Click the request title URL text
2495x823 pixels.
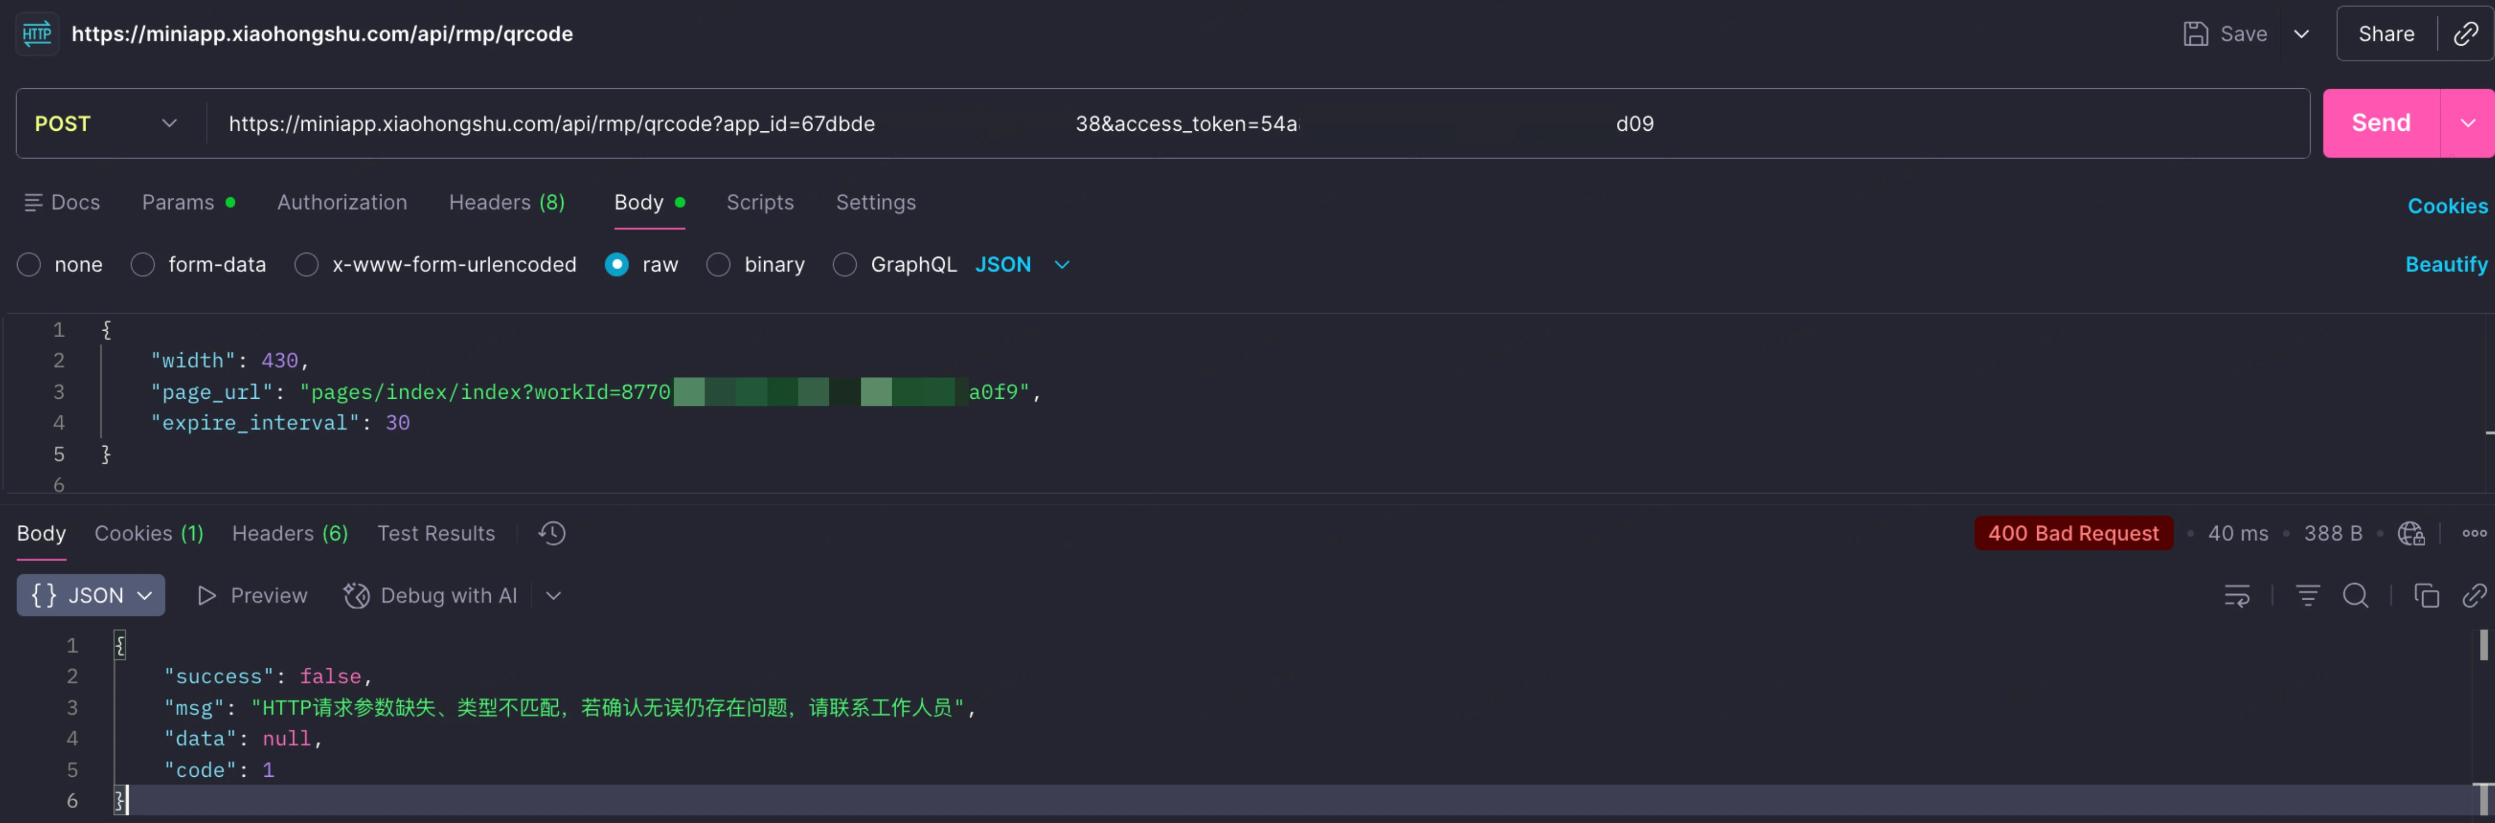point(323,34)
